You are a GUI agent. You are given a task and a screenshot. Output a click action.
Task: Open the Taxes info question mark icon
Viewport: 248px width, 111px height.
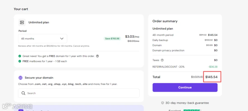(x=162, y=60)
